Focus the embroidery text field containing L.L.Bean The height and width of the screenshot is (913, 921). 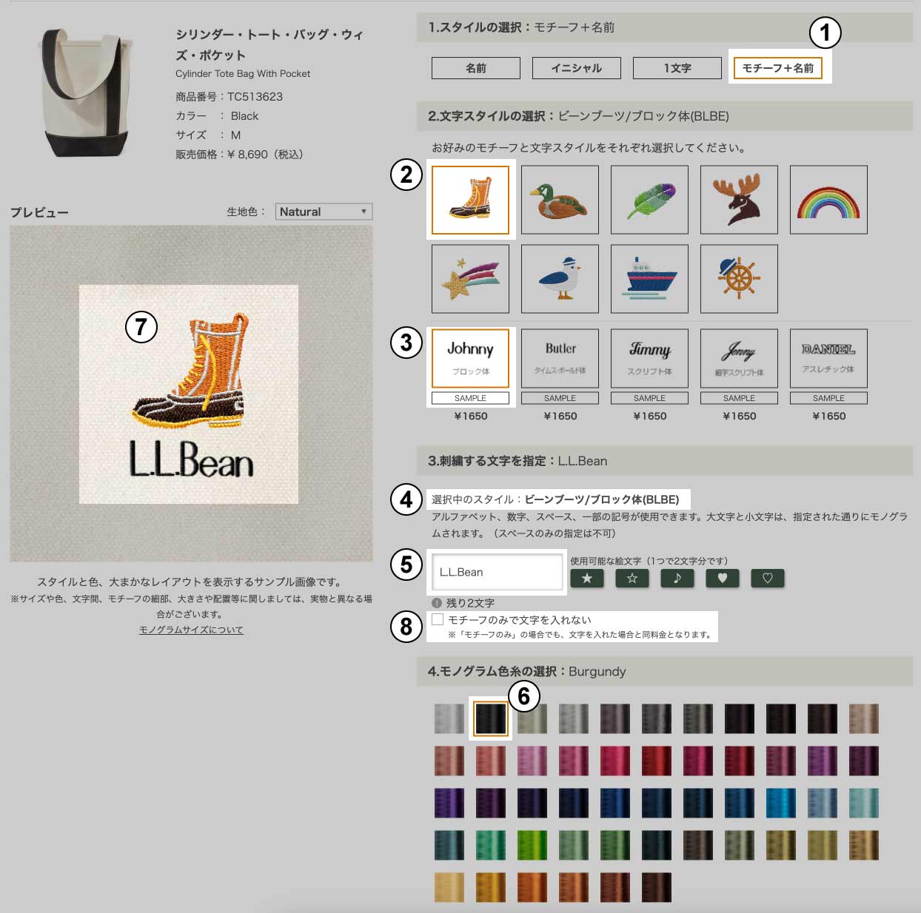click(497, 572)
